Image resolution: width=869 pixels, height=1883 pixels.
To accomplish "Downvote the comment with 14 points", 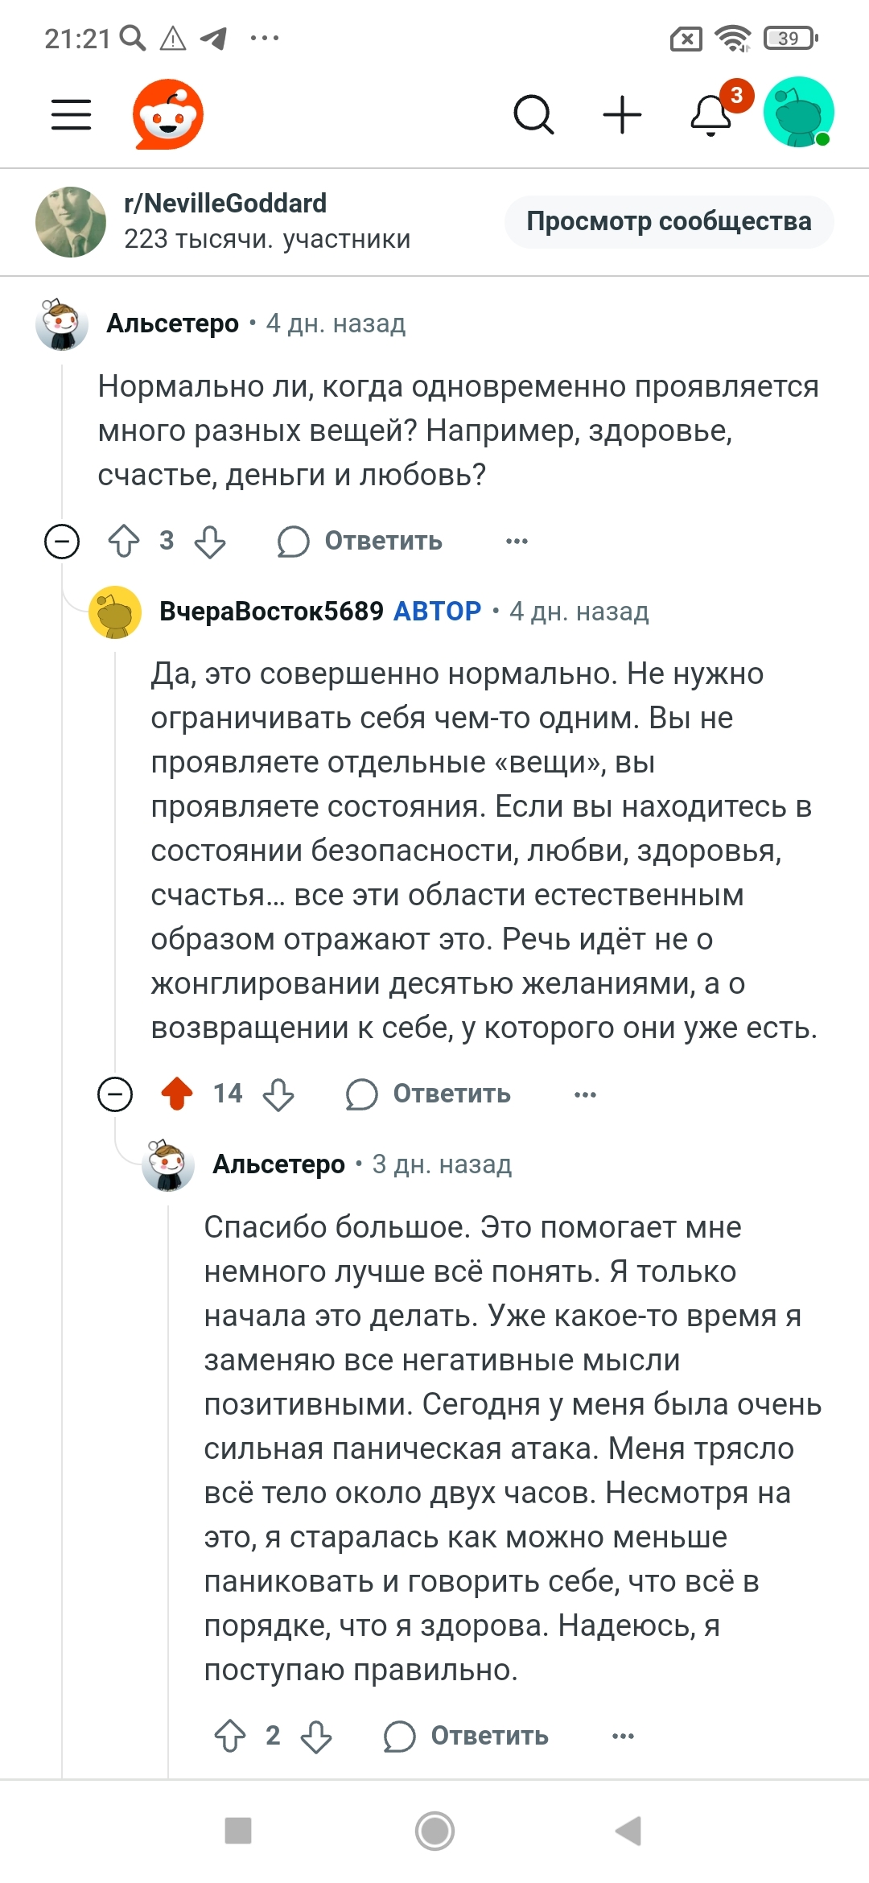I will tap(278, 1094).
